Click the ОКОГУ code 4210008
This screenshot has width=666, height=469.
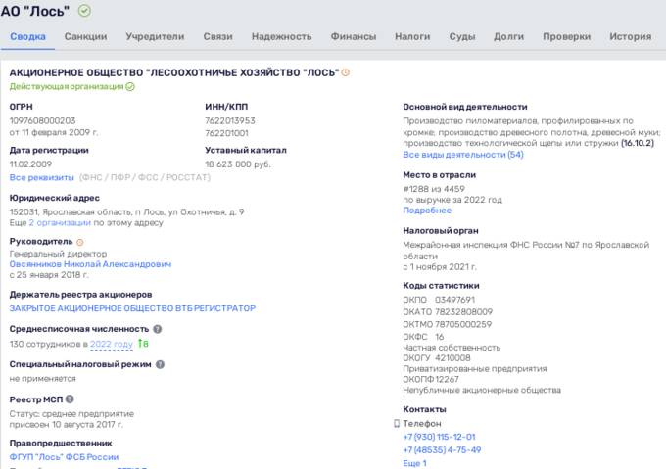tap(452, 358)
